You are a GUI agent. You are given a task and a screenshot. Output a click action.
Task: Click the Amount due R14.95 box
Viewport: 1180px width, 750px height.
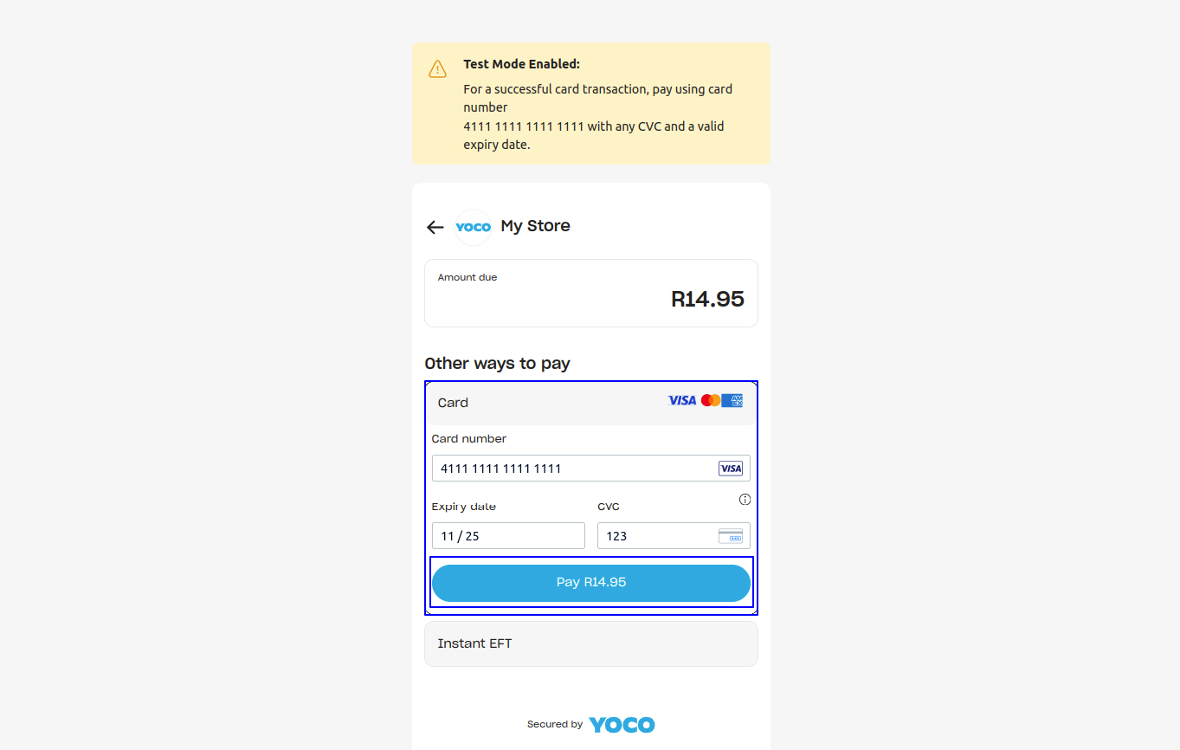[x=590, y=293]
